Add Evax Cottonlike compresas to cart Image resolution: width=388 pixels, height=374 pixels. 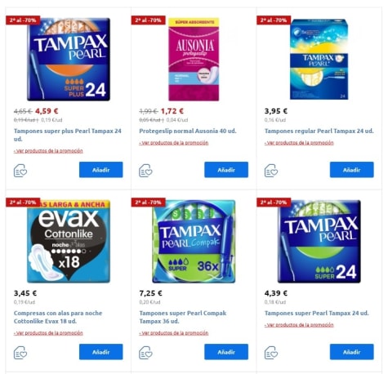101,352
